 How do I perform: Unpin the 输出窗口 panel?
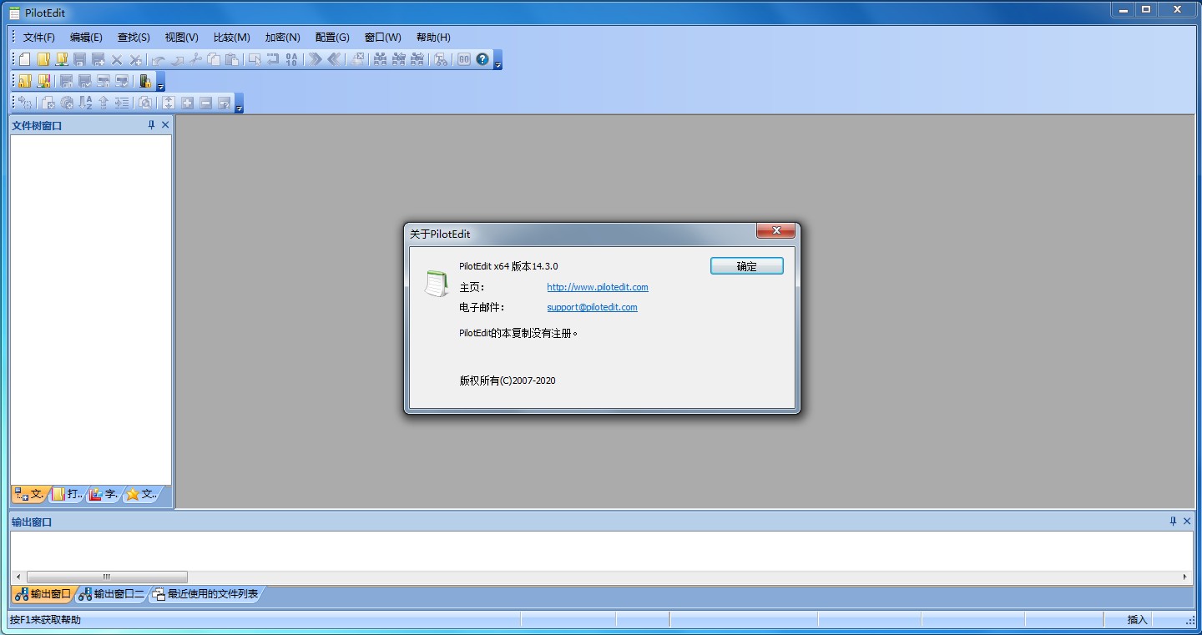(1174, 521)
